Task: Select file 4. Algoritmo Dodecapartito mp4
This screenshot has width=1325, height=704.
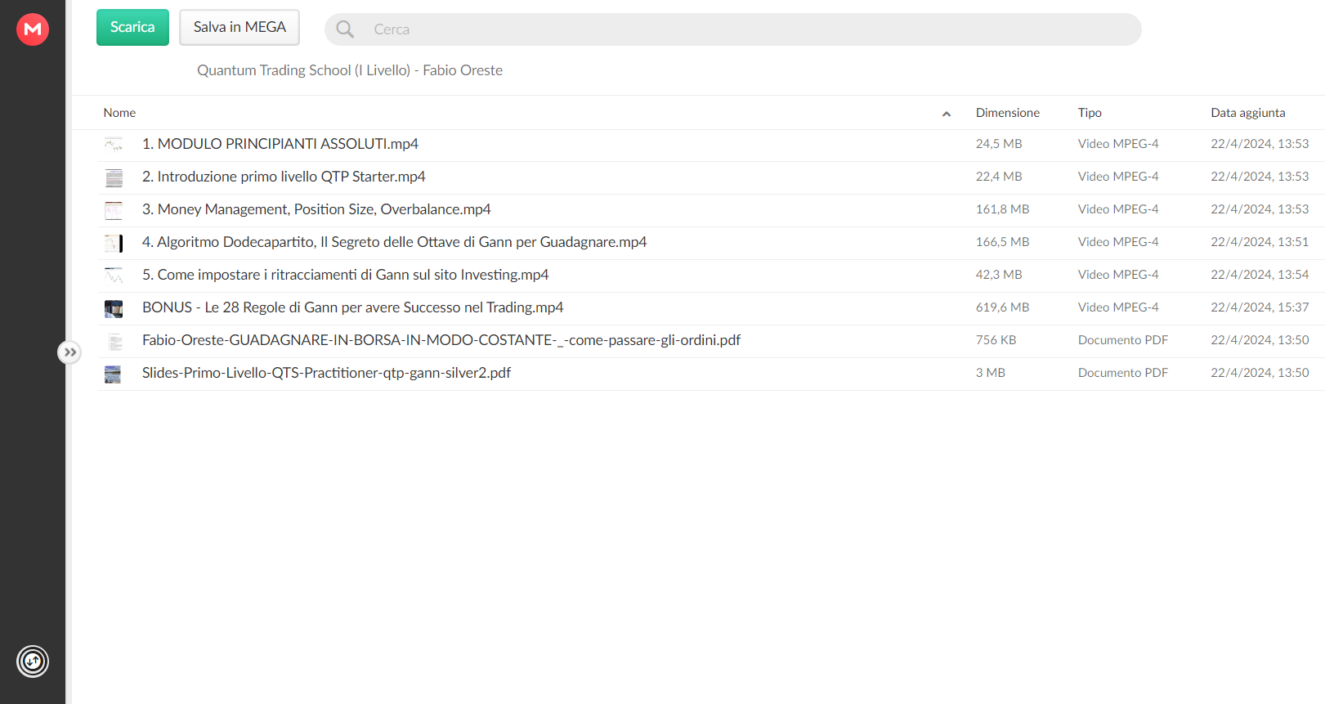Action: (395, 242)
